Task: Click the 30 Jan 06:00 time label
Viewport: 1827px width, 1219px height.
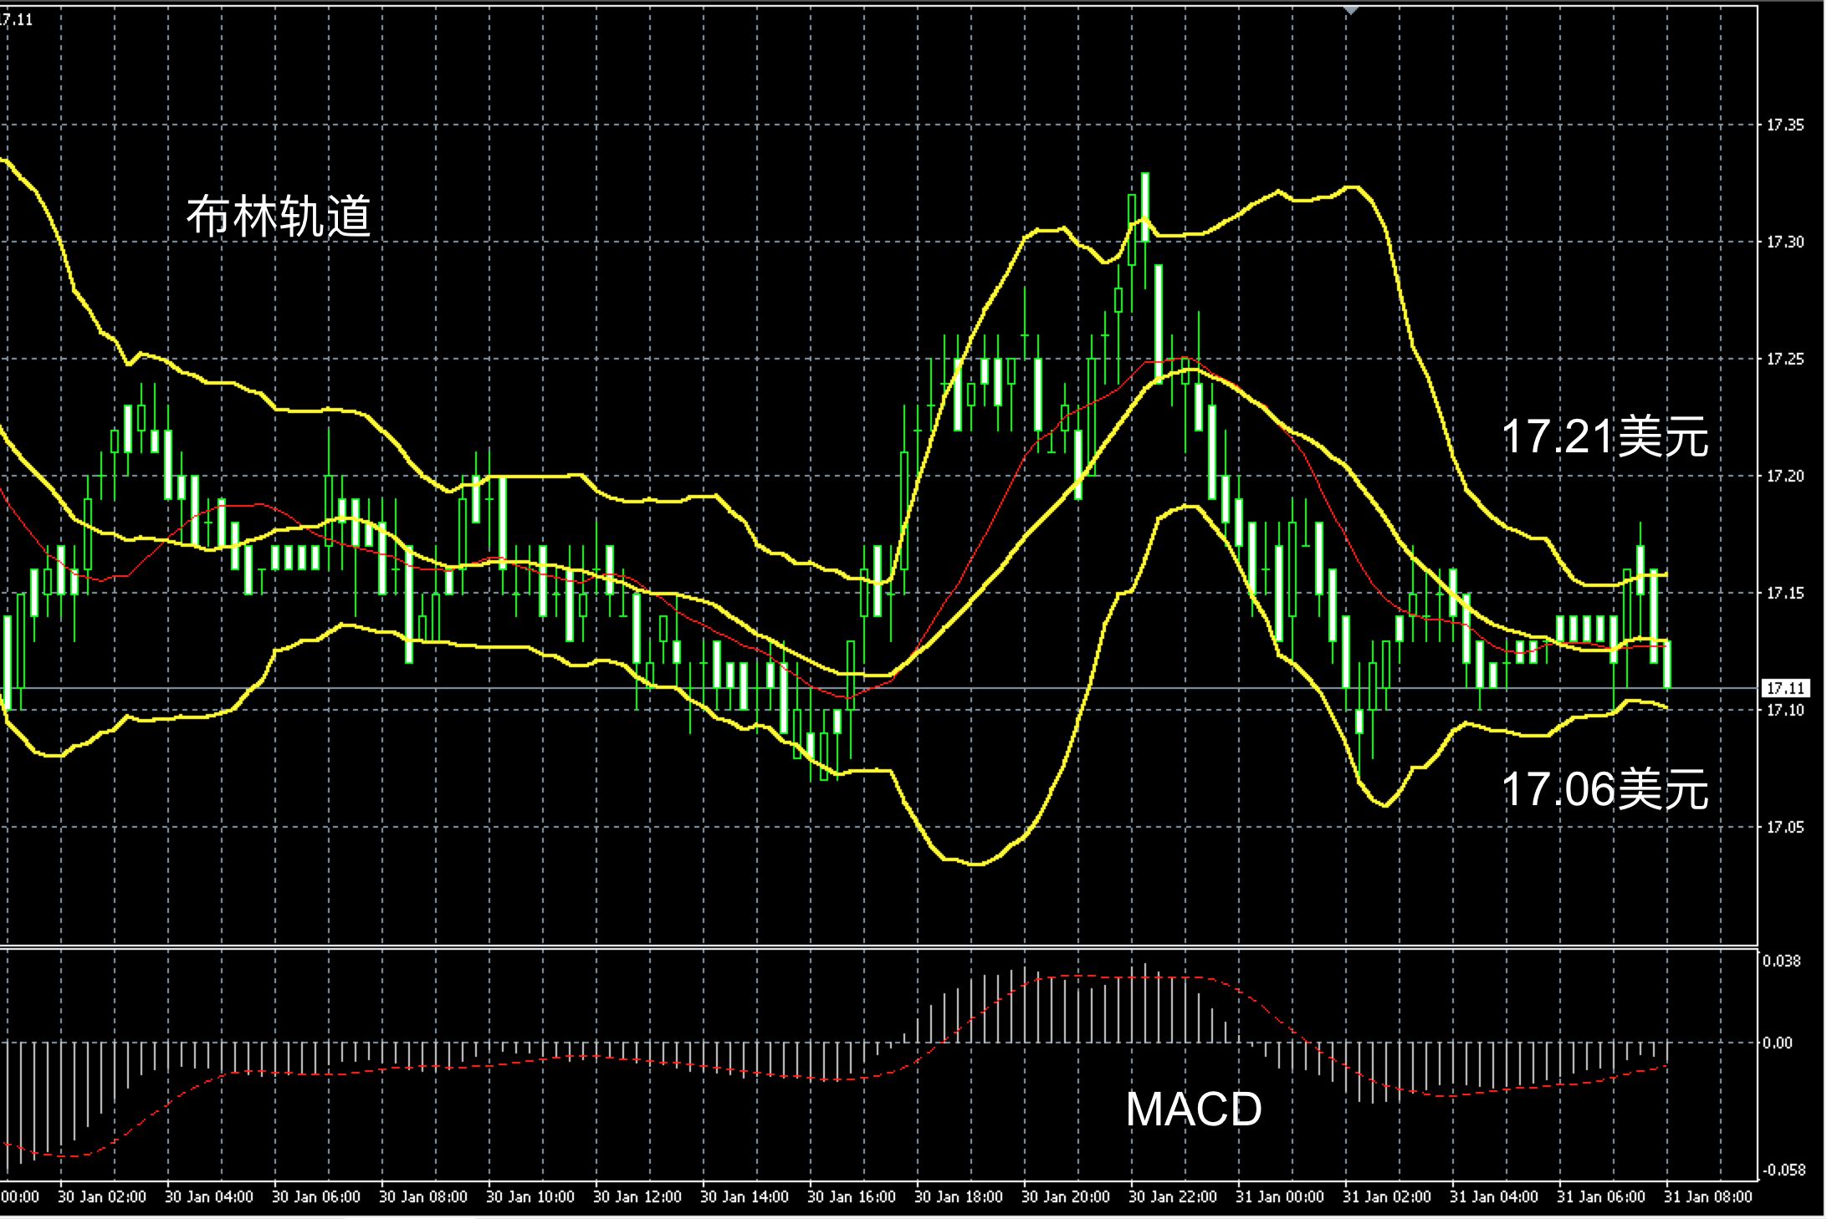Action: click(x=316, y=1197)
